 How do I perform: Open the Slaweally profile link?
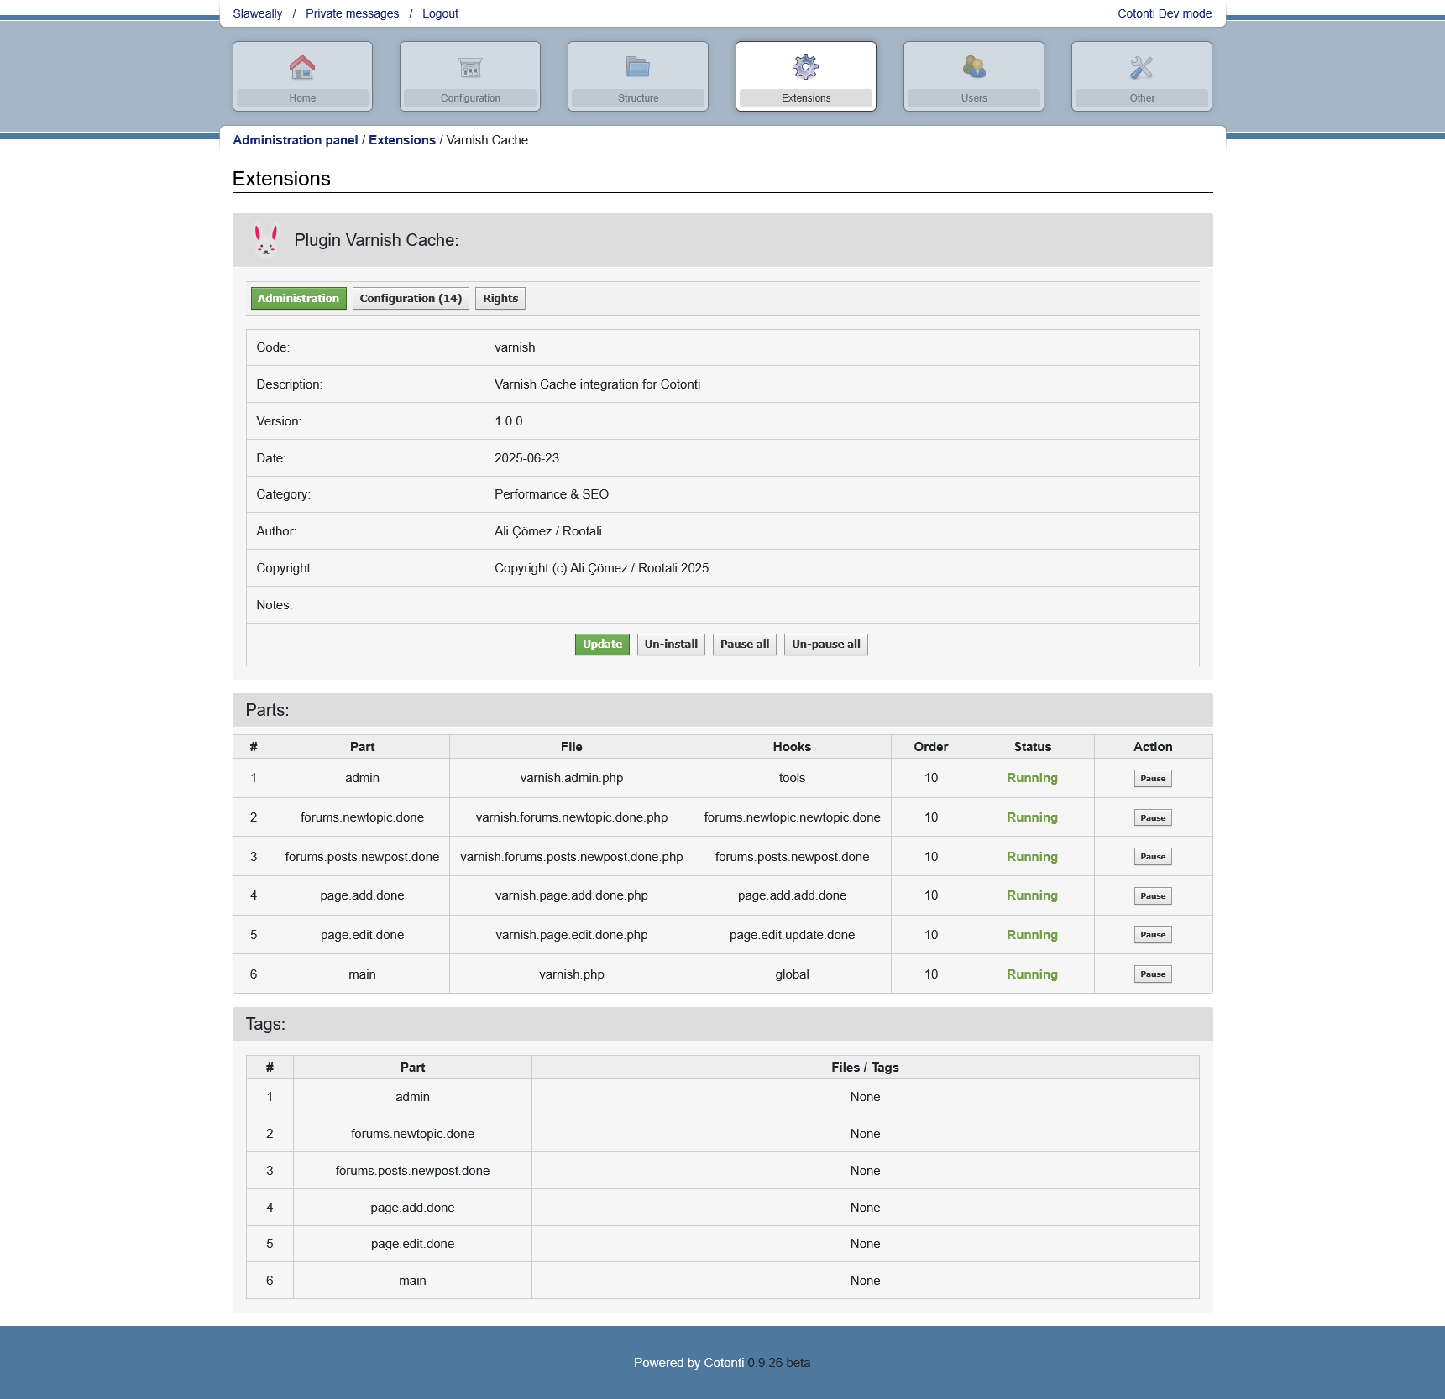pos(258,13)
